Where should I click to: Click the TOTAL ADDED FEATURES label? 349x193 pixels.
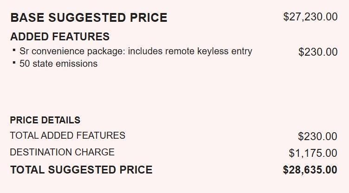click(67, 135)
